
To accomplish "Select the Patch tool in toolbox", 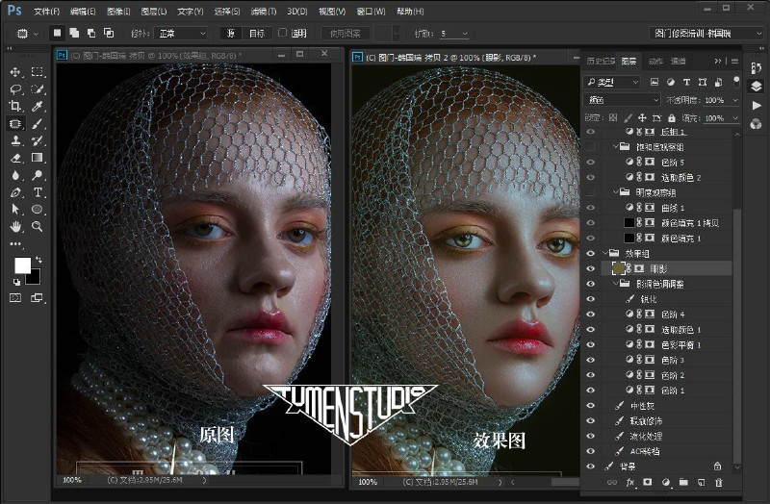I will click(15, 124).
